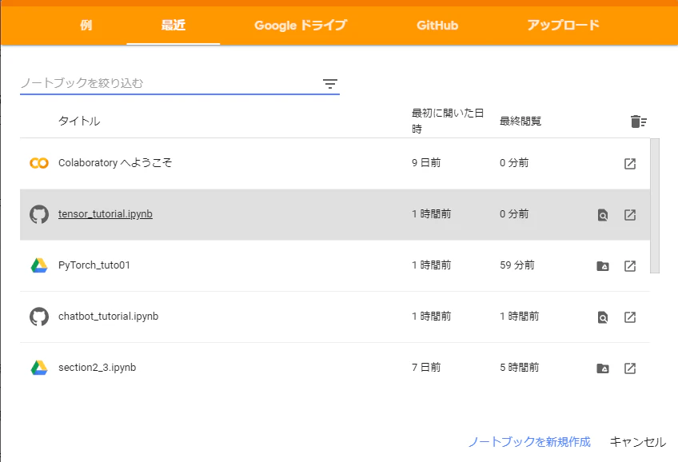Click GitHub search icon for chatbot_tutorial.ipynb

point(603,317)
